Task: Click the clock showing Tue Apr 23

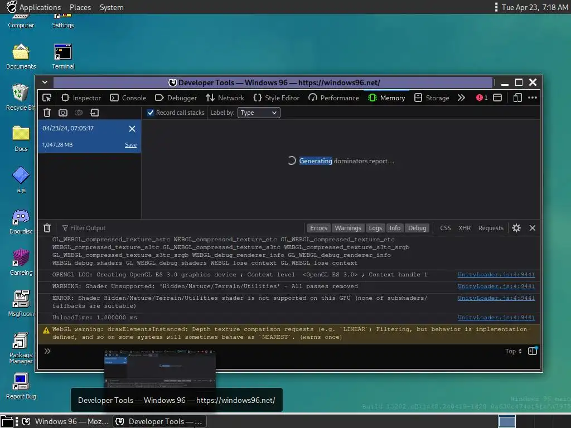Action: (535, 7)
